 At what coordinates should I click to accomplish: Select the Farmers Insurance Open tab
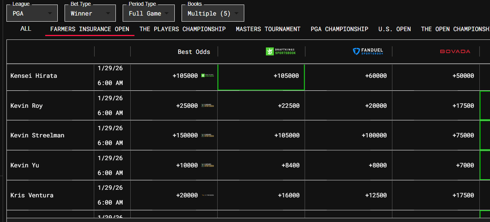[90, 29]
